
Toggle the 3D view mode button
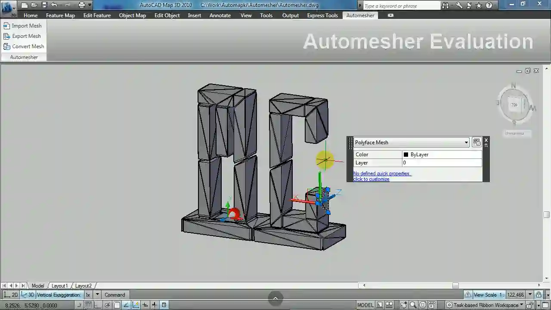28,295
